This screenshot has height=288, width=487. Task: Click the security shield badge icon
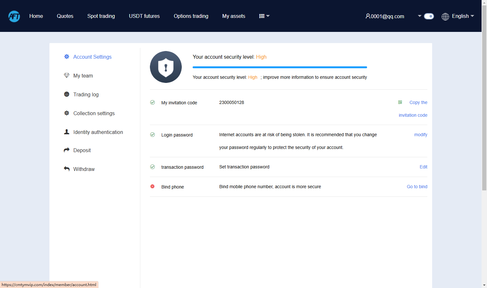166,67
